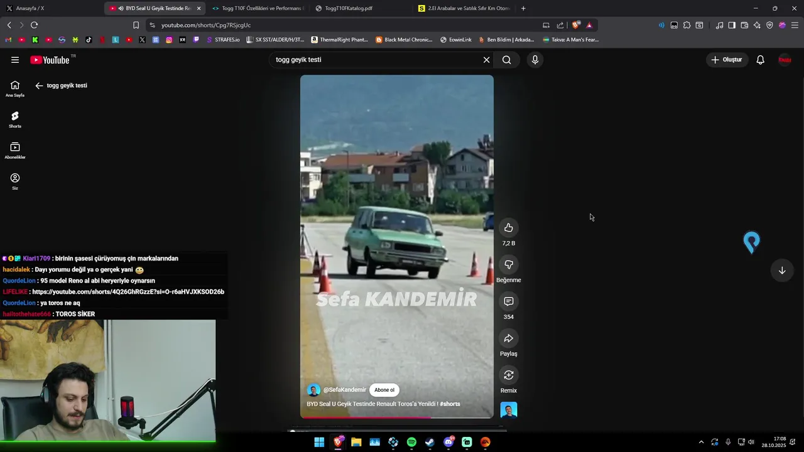Open the taskbar volume control

(x=751, y=442)
